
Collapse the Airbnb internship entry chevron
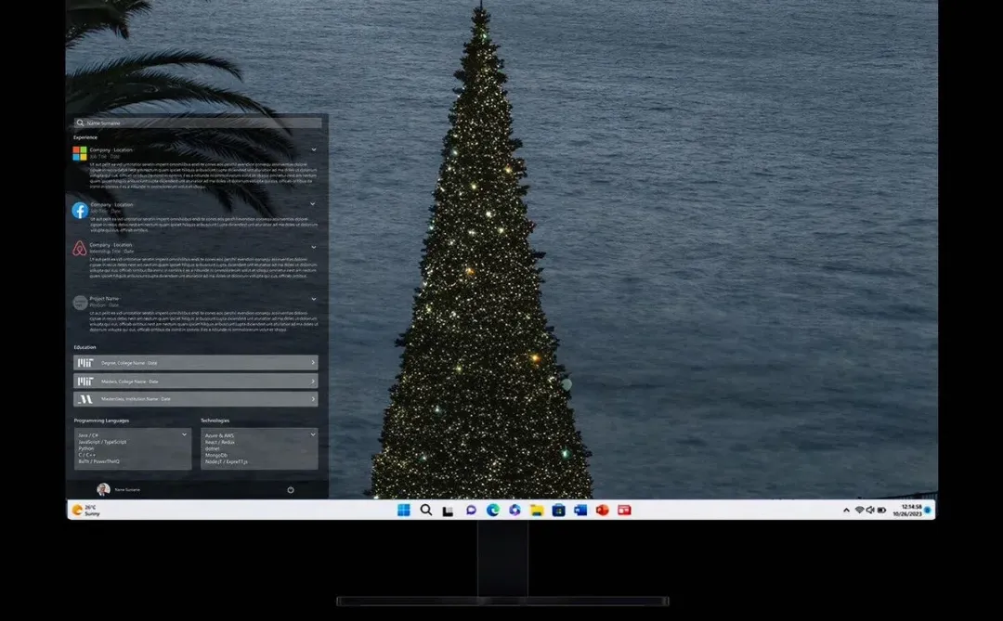tap(314, 247)
